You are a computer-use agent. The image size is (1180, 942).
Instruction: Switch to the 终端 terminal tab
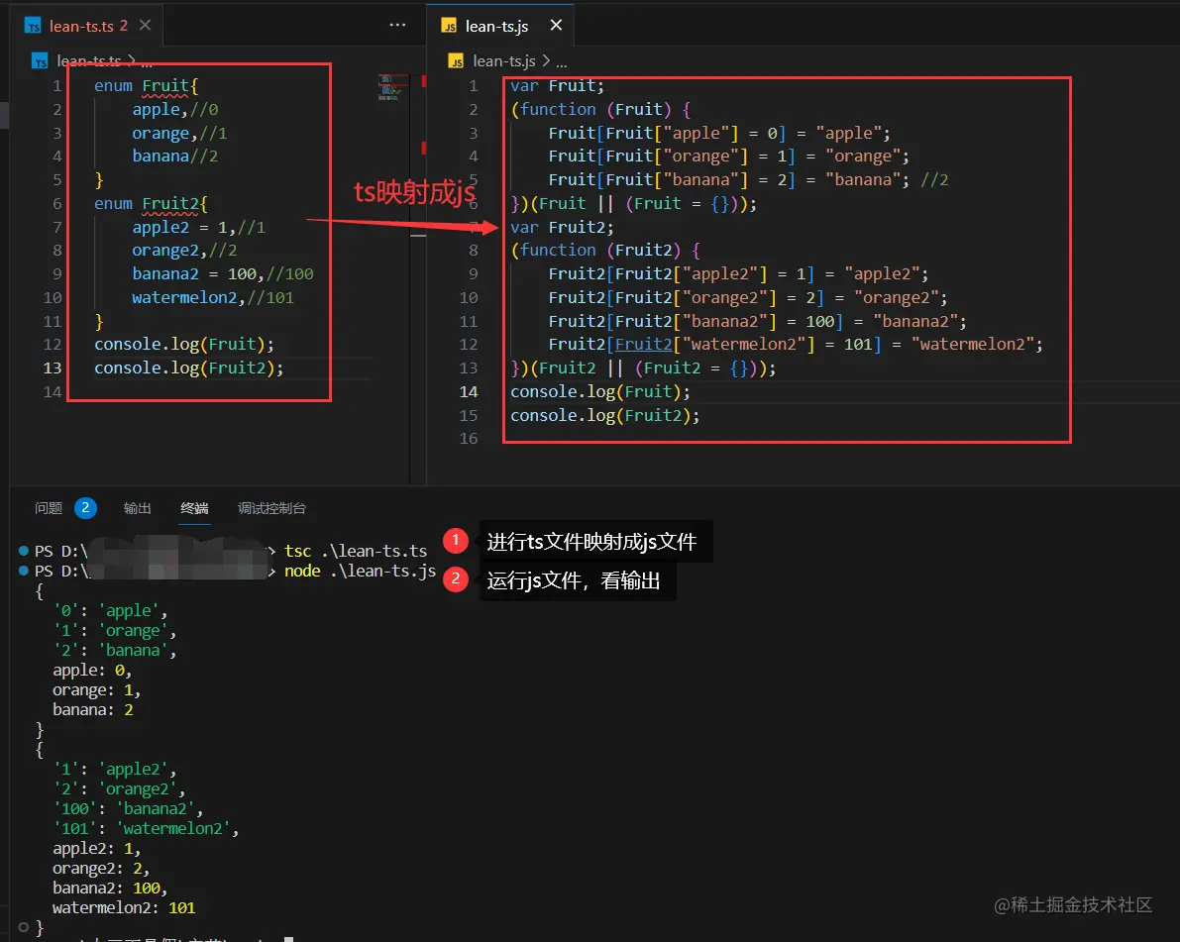pos(195,508)
